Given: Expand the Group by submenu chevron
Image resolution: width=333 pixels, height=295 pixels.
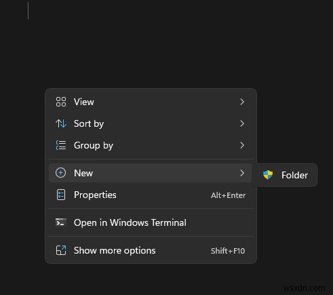Looking at the screenshot, I should click(x=242, y=145).
